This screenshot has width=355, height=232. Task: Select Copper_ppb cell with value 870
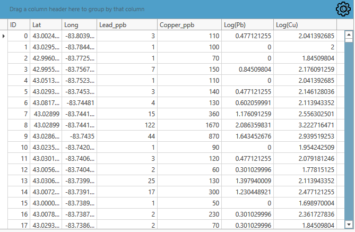(x=189, y=136)
